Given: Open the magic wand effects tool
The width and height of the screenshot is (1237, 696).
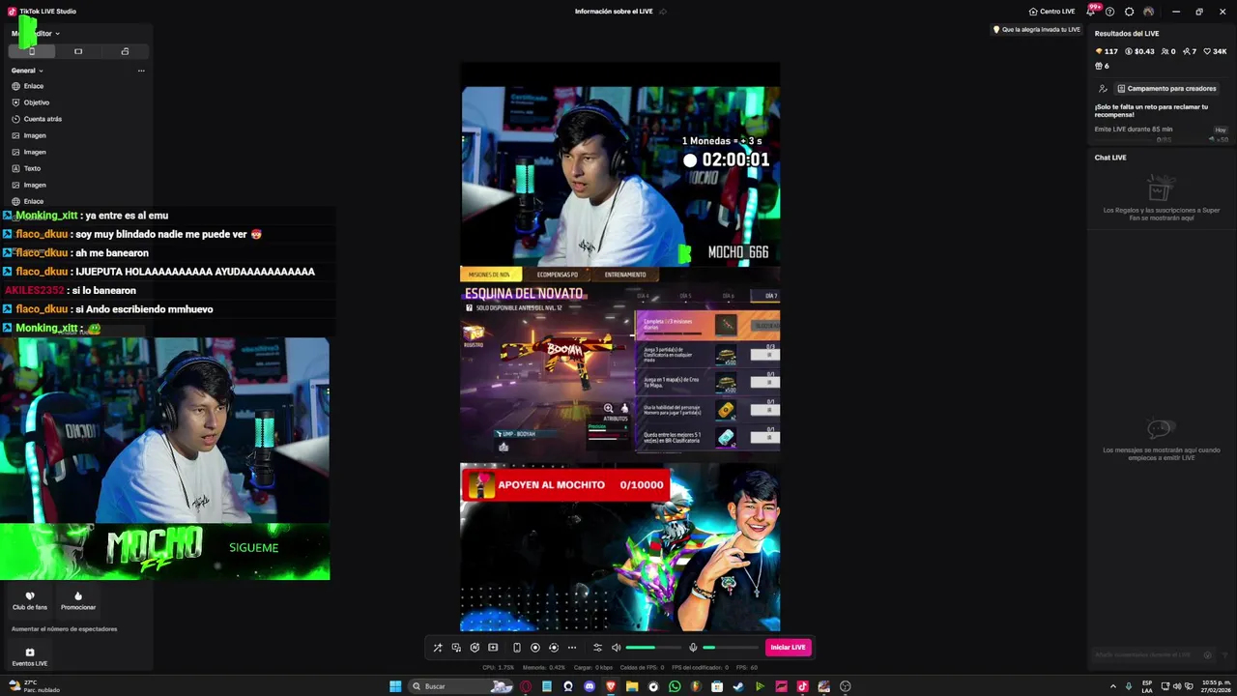Looking at the screenshot, I should (438, 648).
